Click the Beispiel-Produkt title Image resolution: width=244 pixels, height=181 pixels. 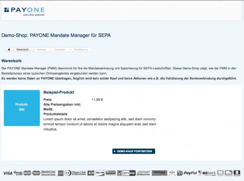coord(59,92)
